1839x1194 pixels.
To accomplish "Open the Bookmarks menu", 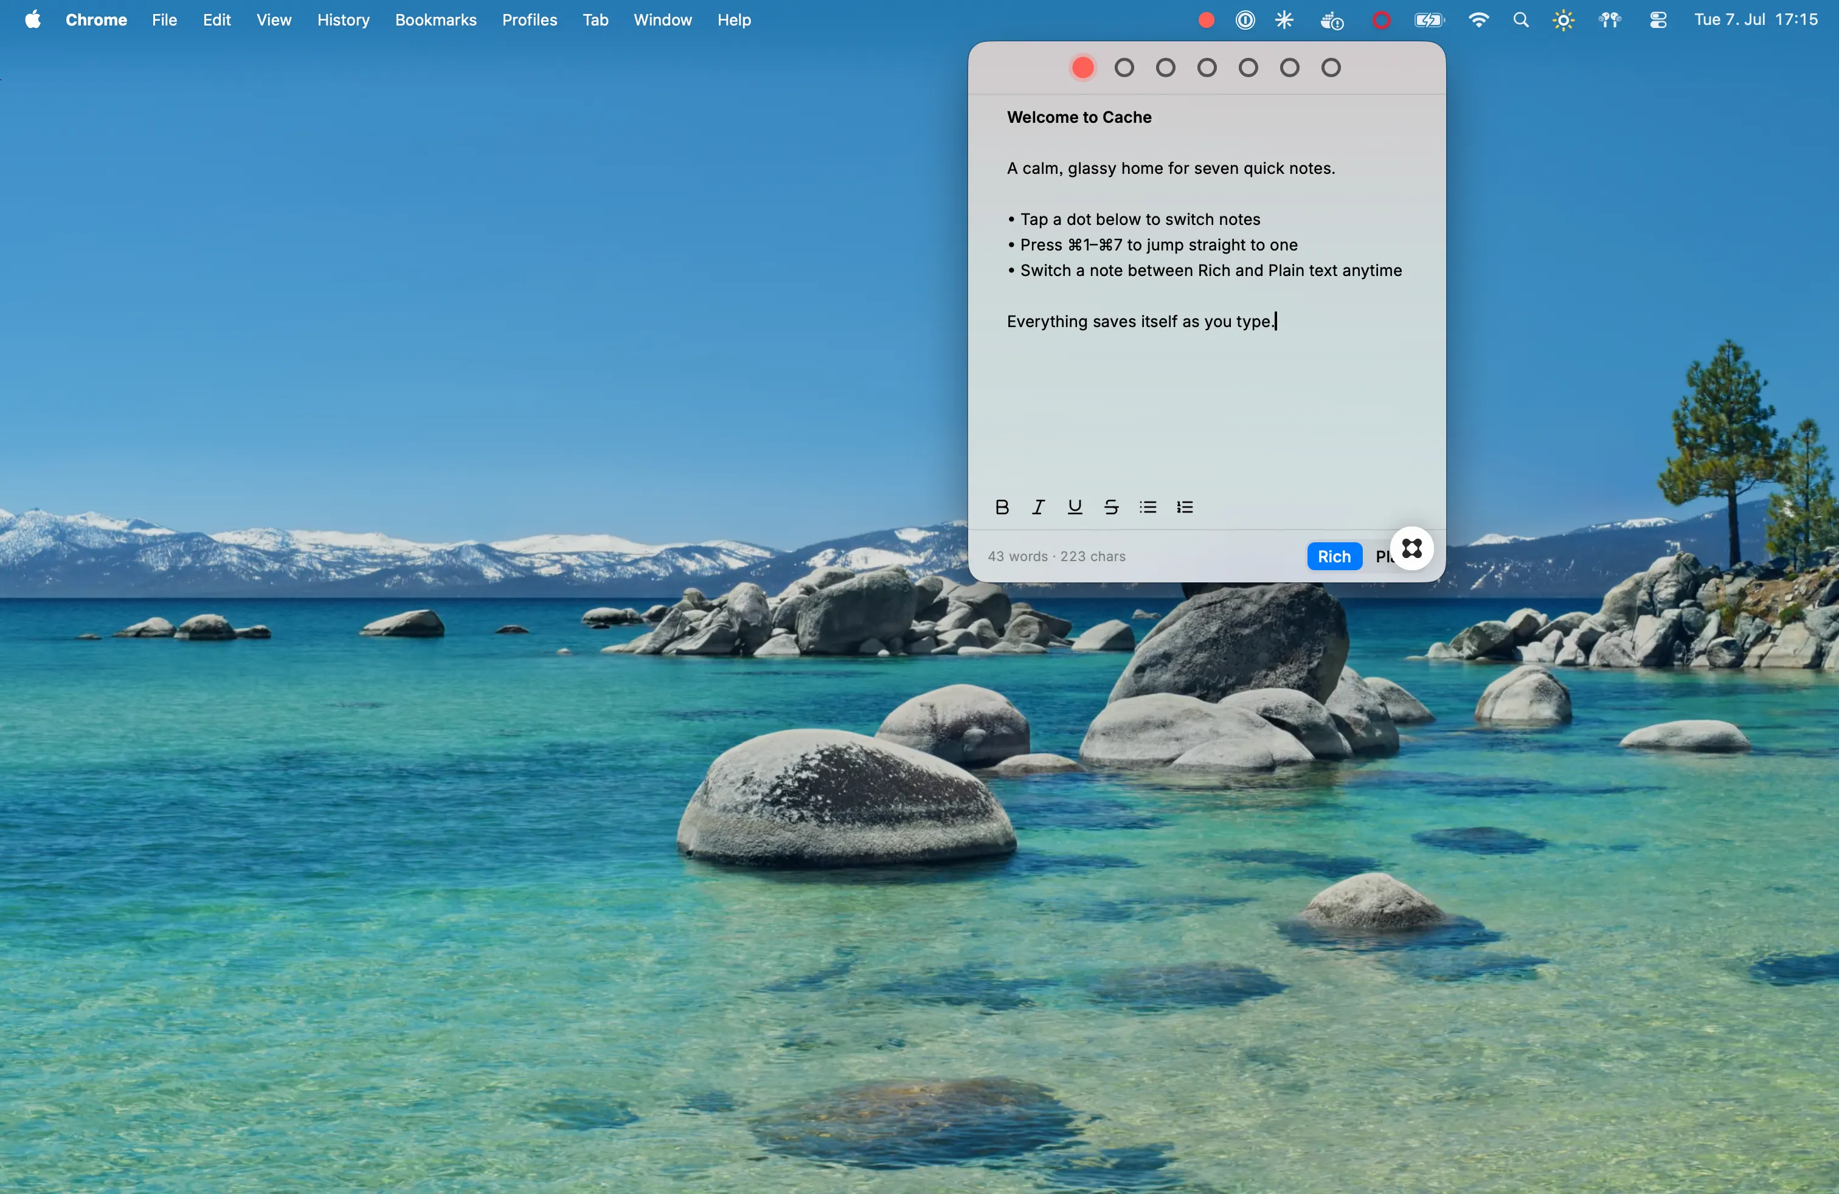I will point(436,20).
